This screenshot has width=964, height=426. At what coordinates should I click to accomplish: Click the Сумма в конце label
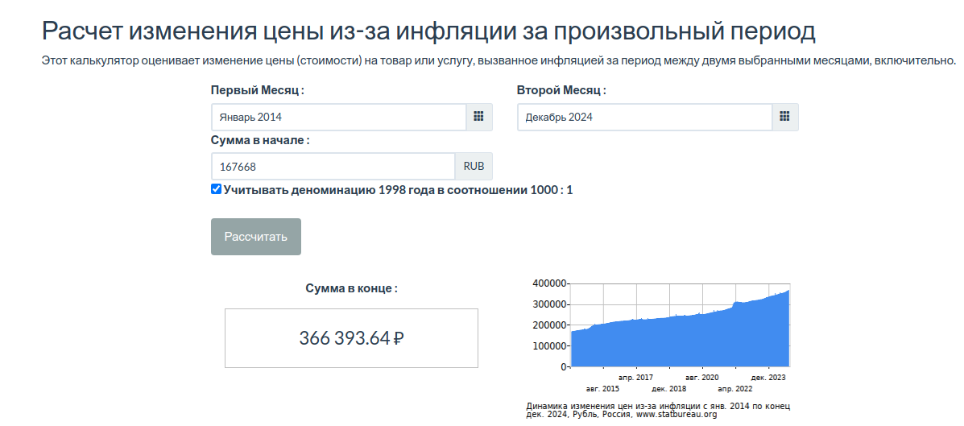click(x=352, y=288)
